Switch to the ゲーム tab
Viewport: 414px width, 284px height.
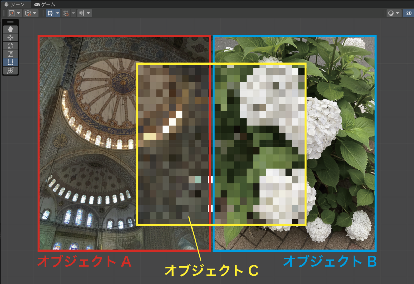(44, 5)
